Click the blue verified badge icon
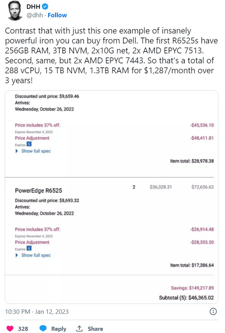225x333 pixels. 45,7
